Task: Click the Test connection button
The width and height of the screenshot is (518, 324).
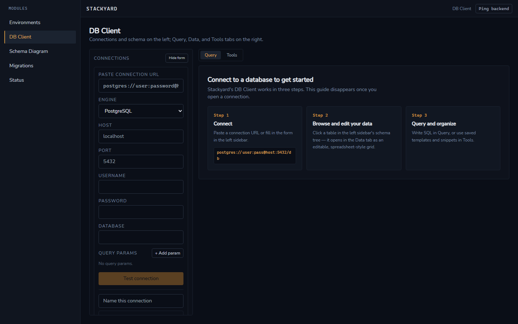Action: pyautogui.click(x=141, y=279)
